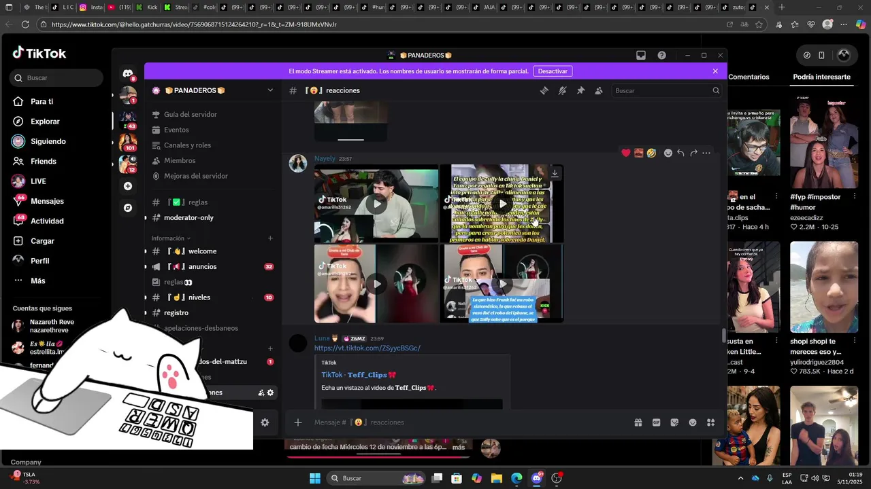React with heart emoji on Nayely message
871x489 pixels.
[626, 153]
